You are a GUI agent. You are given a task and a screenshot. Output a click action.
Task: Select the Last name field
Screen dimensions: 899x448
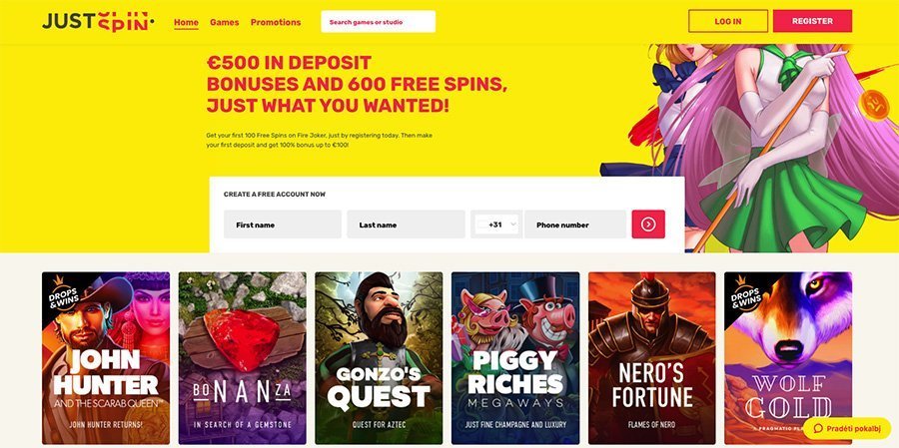406,224
